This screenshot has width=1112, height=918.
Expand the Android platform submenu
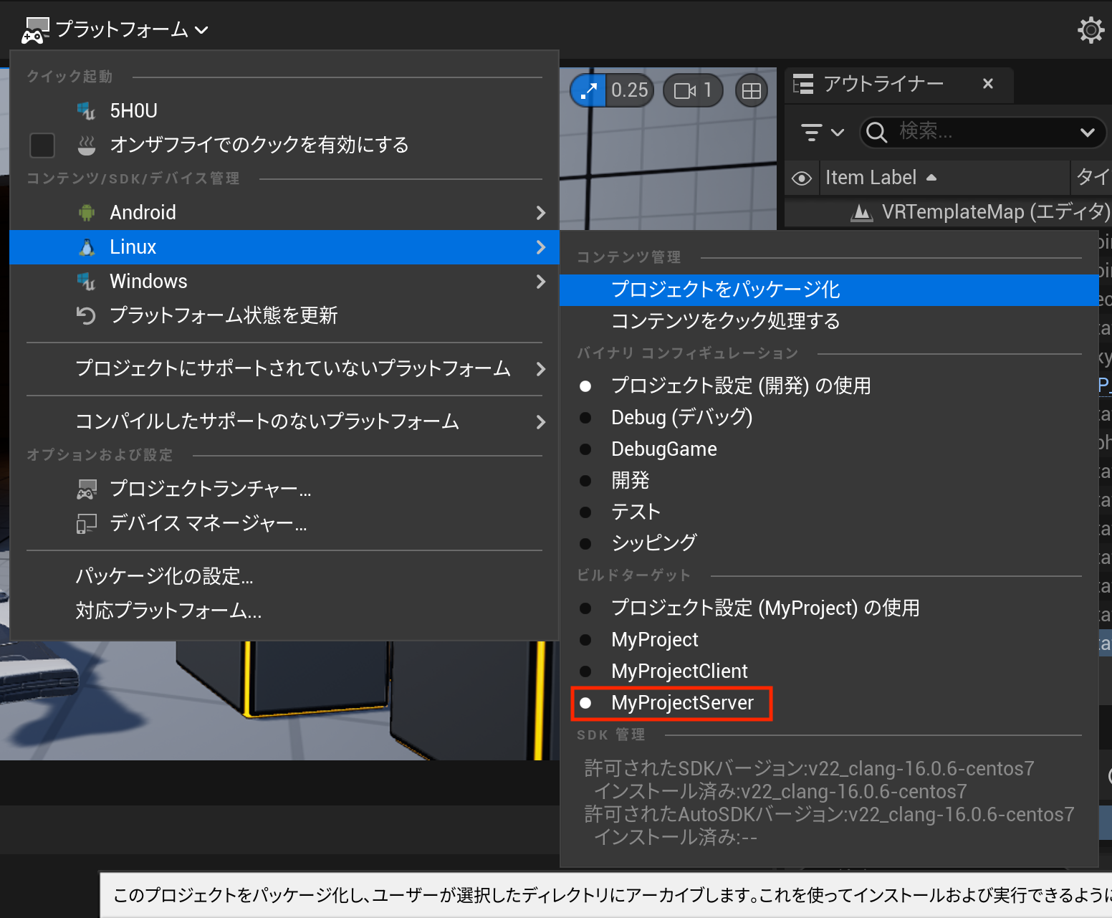coord(284,212)
